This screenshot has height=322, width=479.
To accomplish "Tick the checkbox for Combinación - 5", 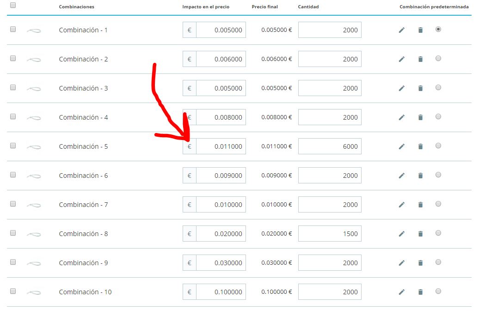I will click(13, 146).
